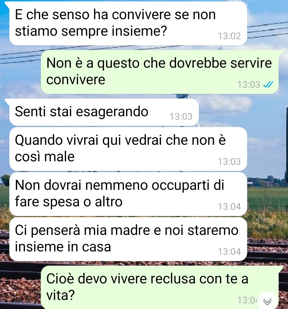Tap the 'vita?' text in last message
This screenshot has width=288, height=309.
click(61, 295)
